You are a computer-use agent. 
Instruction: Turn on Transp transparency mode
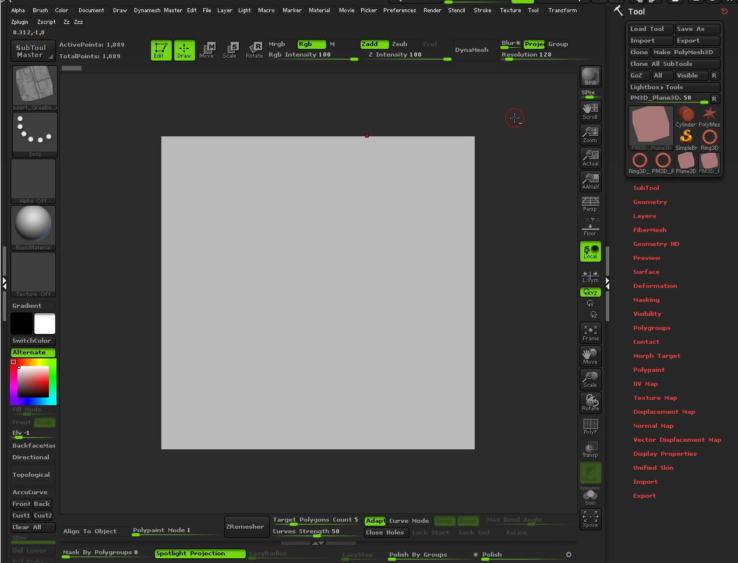click(x=590, y=449)
